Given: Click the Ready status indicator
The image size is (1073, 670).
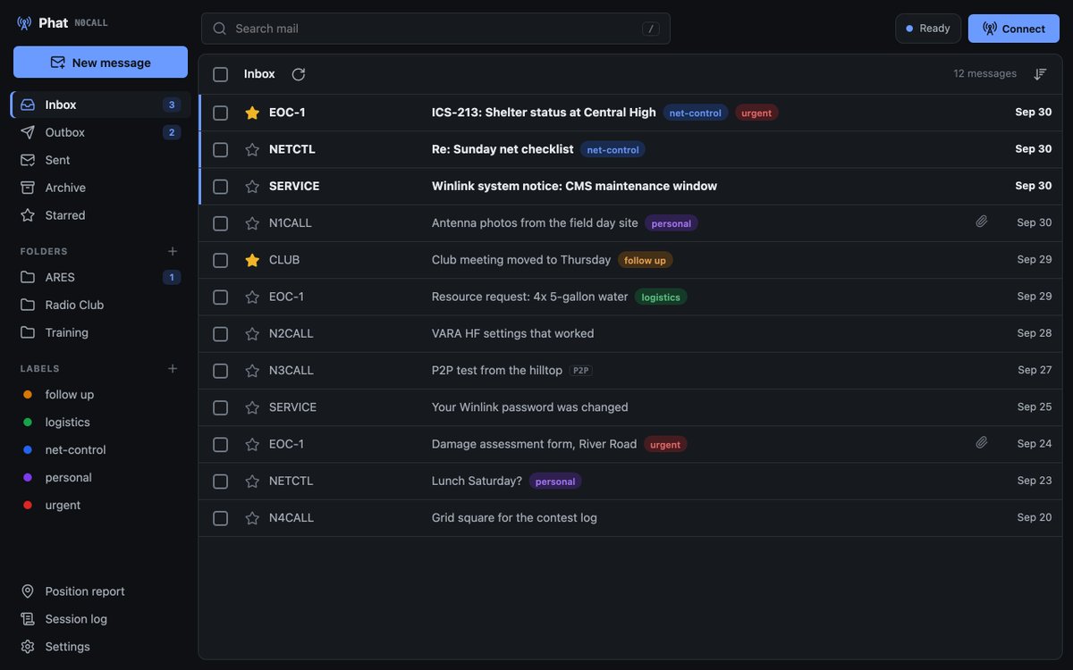Looking at the screenshot, I should click(x=928, y=29).
